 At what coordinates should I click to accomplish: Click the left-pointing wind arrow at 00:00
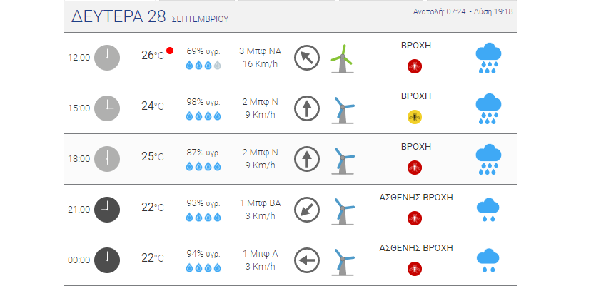pos(307,260)
